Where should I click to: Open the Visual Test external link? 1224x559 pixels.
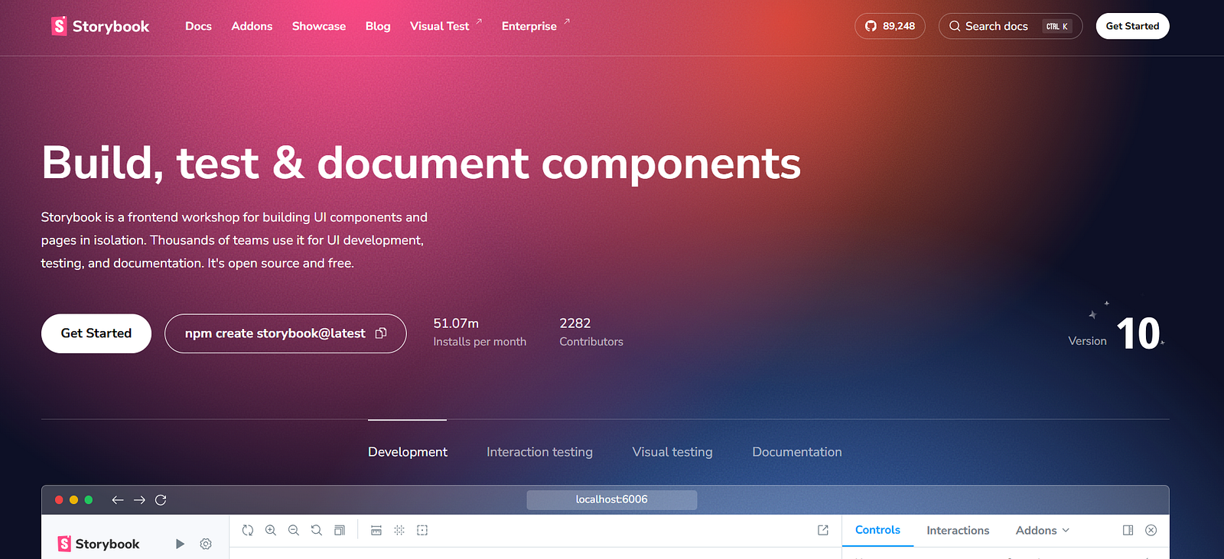click(x=446, y=26)
